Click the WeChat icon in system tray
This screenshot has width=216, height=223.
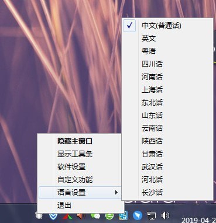(x=95, y=215)
